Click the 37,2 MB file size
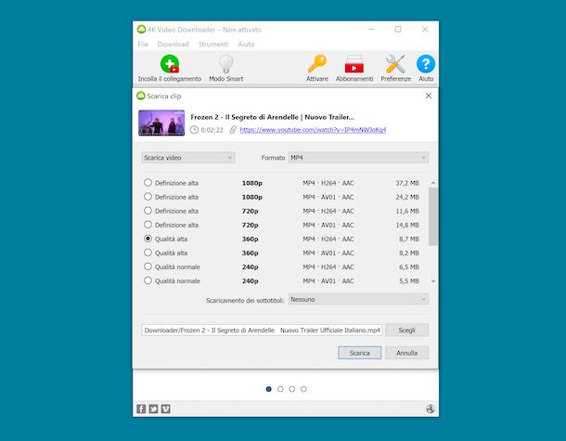Viewport: 566px width, 441px height. (x=407, y=183)
